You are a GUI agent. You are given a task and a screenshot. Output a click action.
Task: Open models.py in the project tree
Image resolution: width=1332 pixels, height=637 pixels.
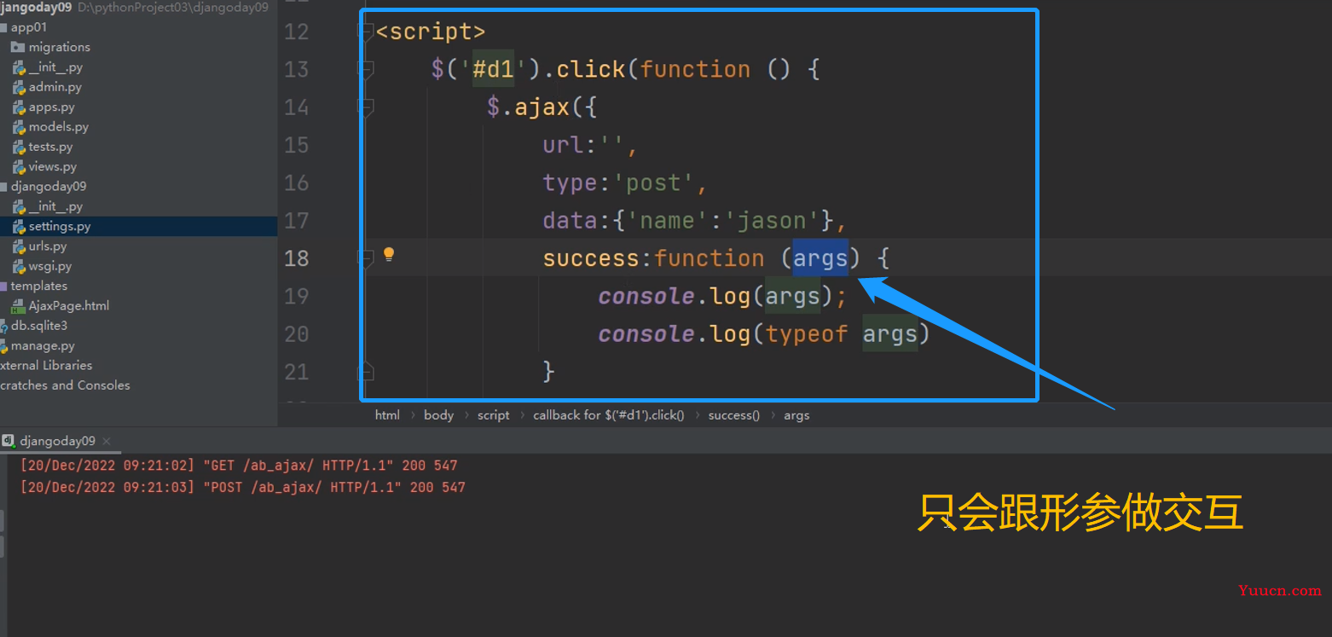tap(59, 127)
